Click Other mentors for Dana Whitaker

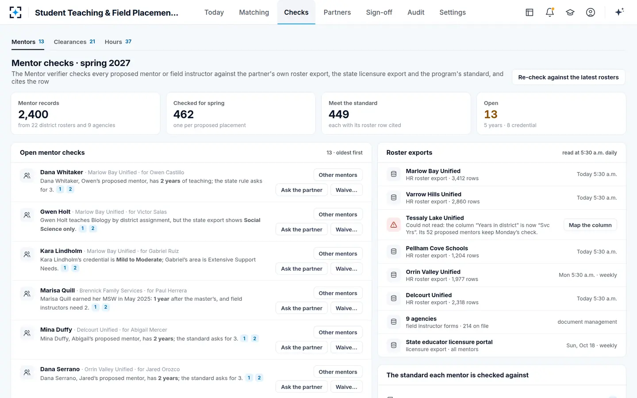pyautogui.click(x=338, y=175)
